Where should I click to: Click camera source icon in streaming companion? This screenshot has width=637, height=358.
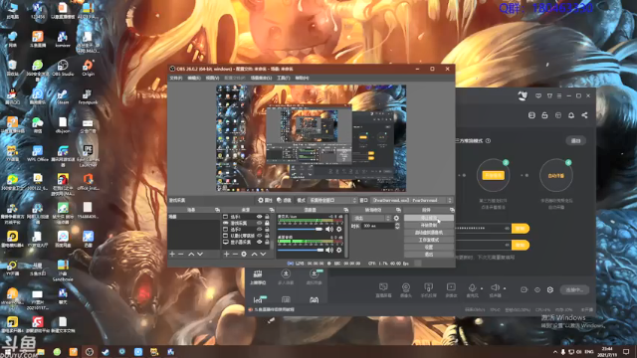[x=405, y=289]
